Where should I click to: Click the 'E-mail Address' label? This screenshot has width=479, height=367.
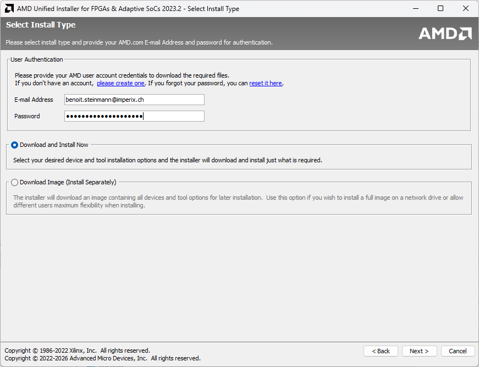[x=34, y=100]
